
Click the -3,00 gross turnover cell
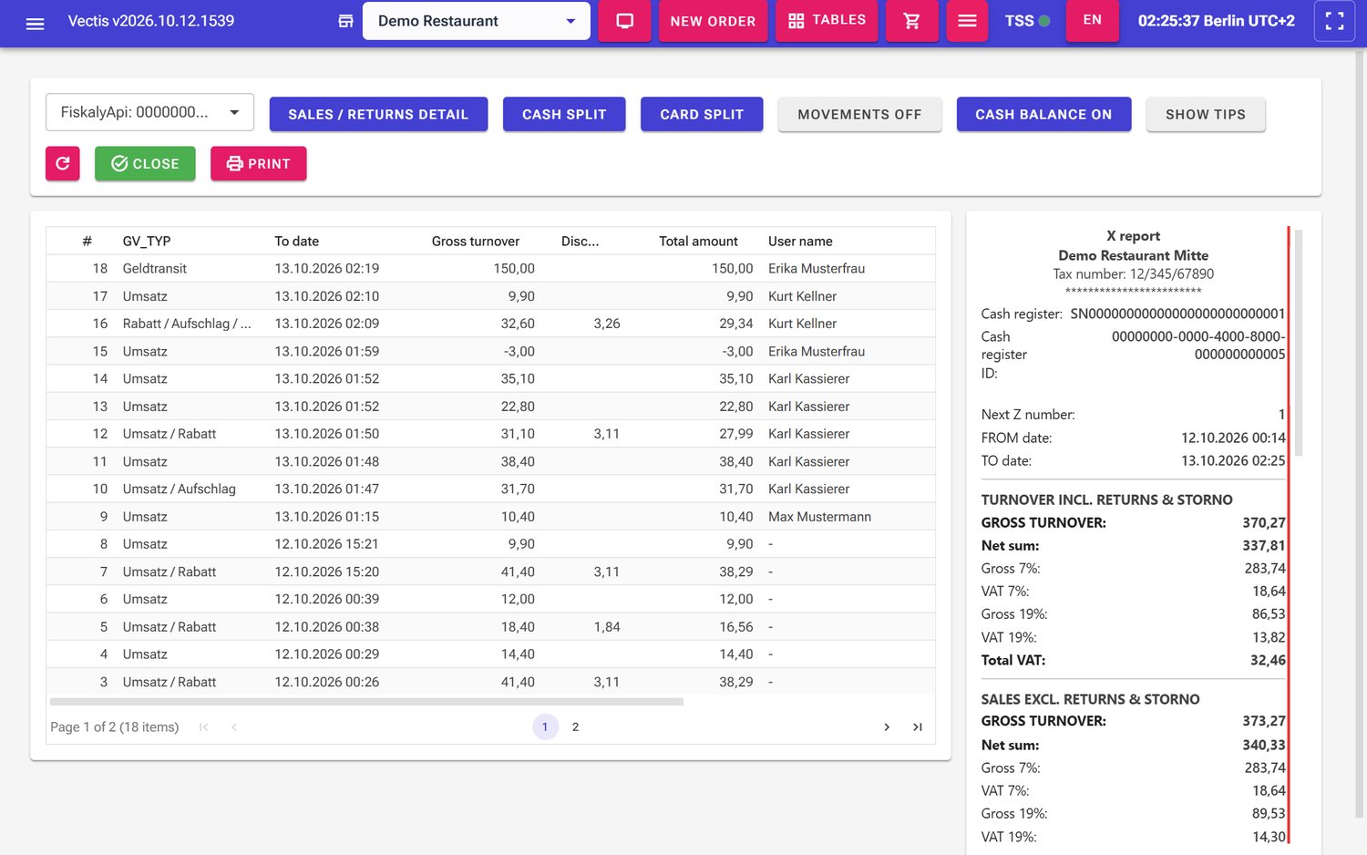519,352
